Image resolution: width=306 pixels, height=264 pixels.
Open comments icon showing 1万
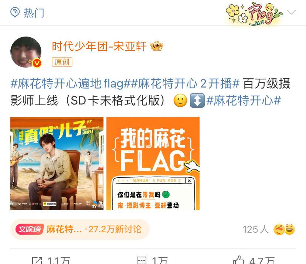click(142, 260)
